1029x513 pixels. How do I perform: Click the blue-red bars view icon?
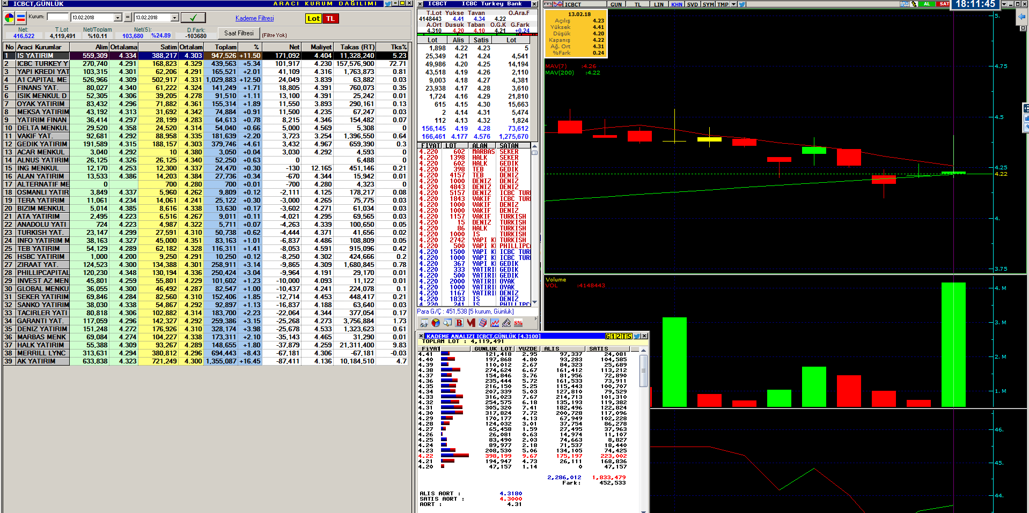[21, 18]
